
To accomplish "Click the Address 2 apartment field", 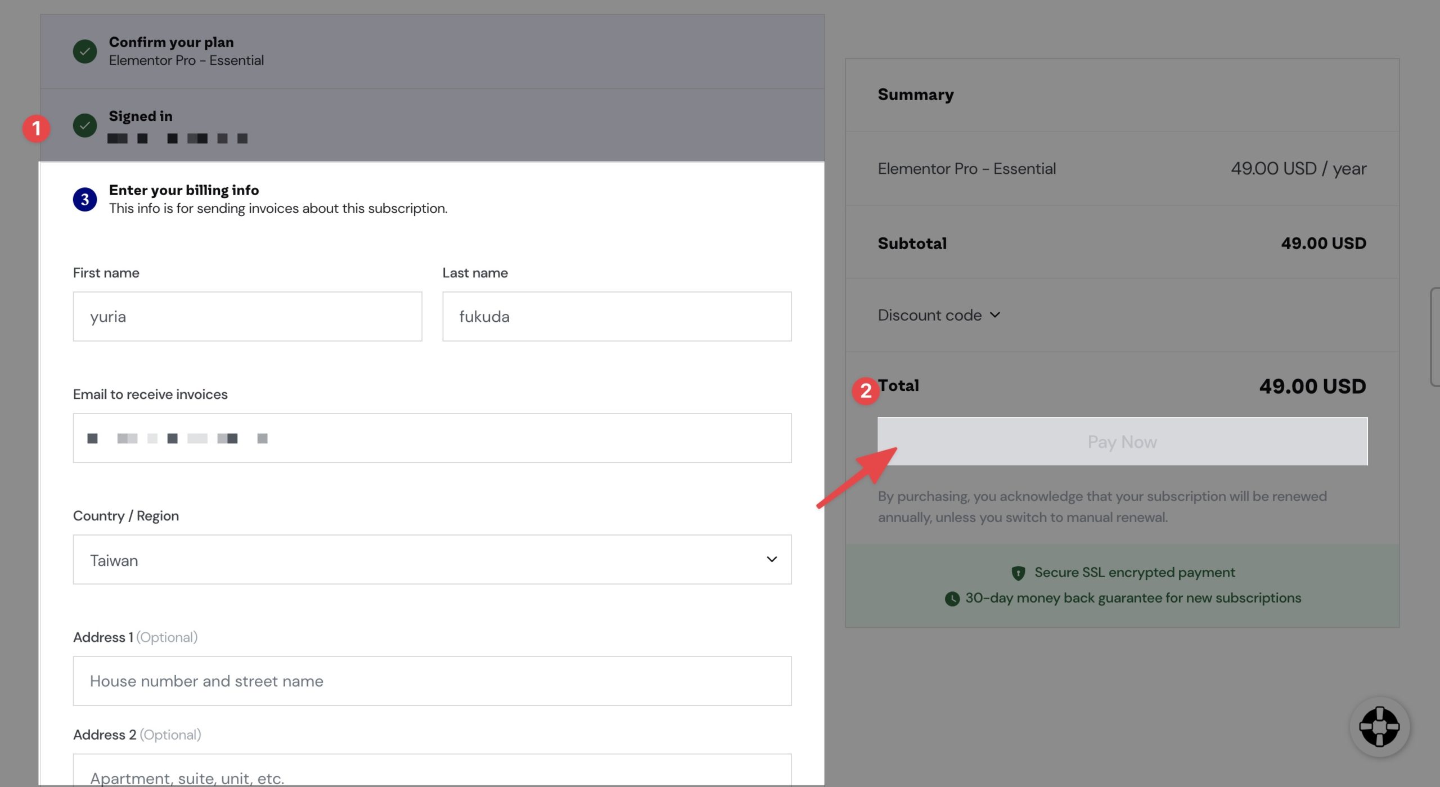I will click(432, 770).
